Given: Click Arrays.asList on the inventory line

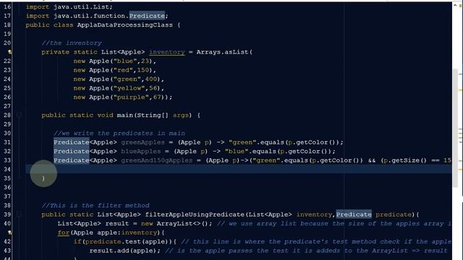Looking at the screenshot, I should point(223,52).
